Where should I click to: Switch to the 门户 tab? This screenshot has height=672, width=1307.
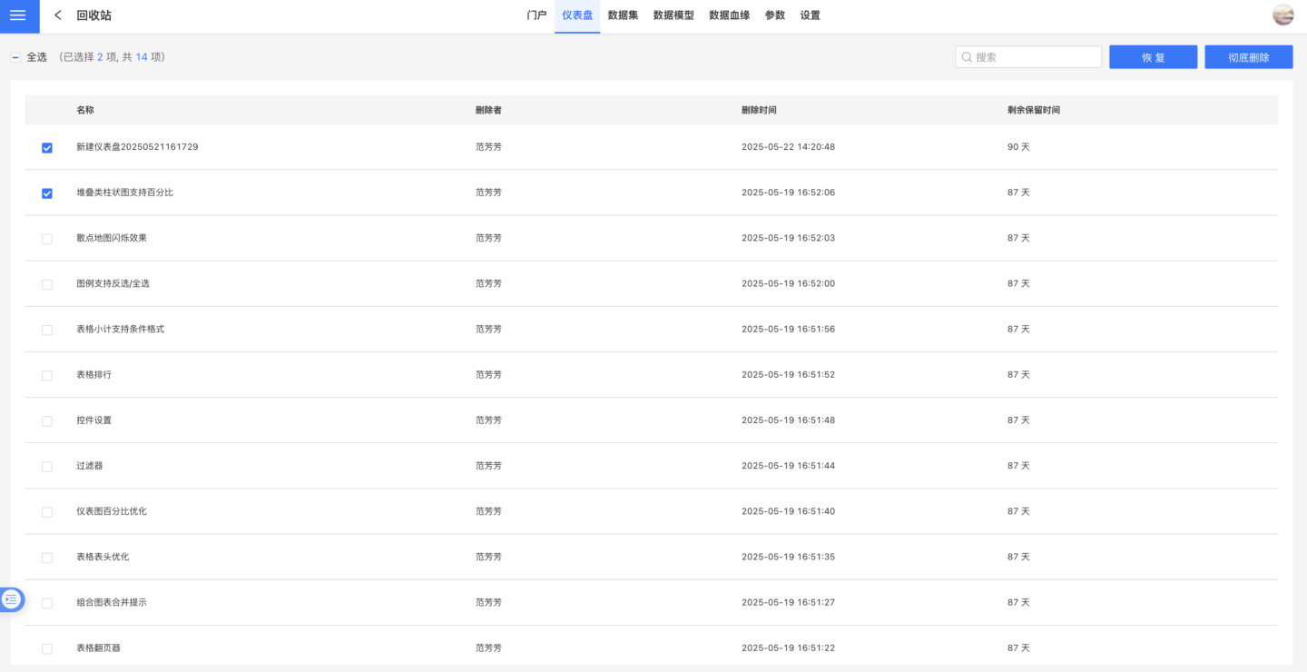pos(536,15)
